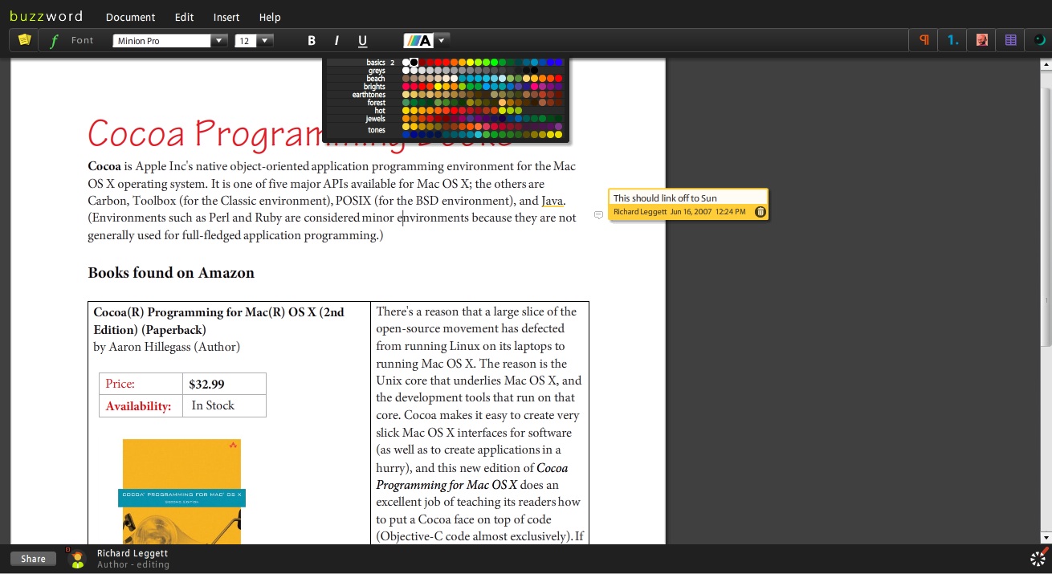Click the 'In Stock' availability cell
This screenshot has height=574, width=1052.
tap(224, 405)
